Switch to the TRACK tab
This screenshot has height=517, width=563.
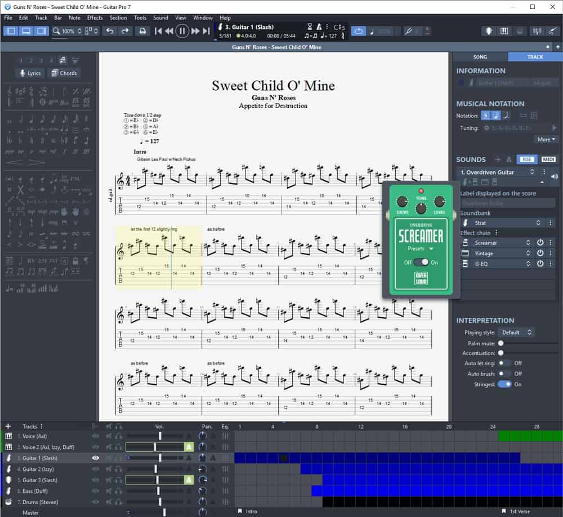pos(535,57)
